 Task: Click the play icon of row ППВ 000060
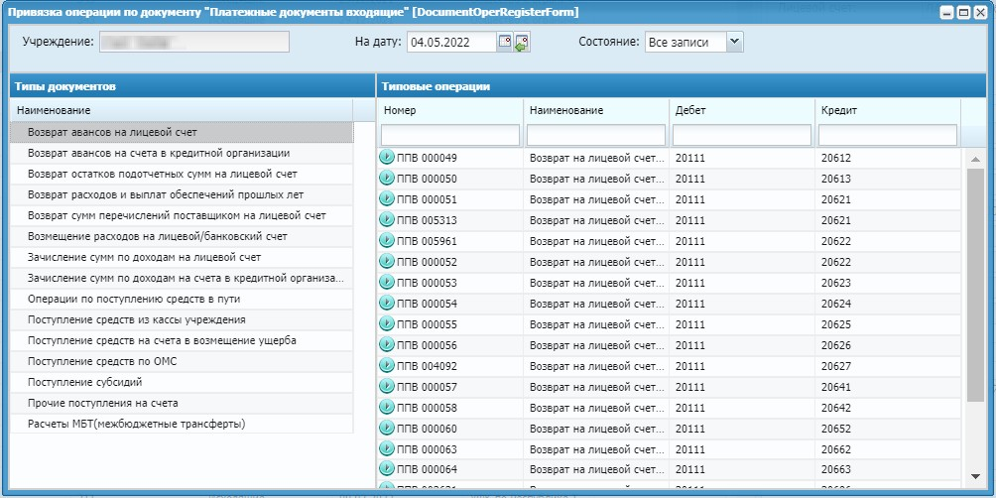pos(387,429)
